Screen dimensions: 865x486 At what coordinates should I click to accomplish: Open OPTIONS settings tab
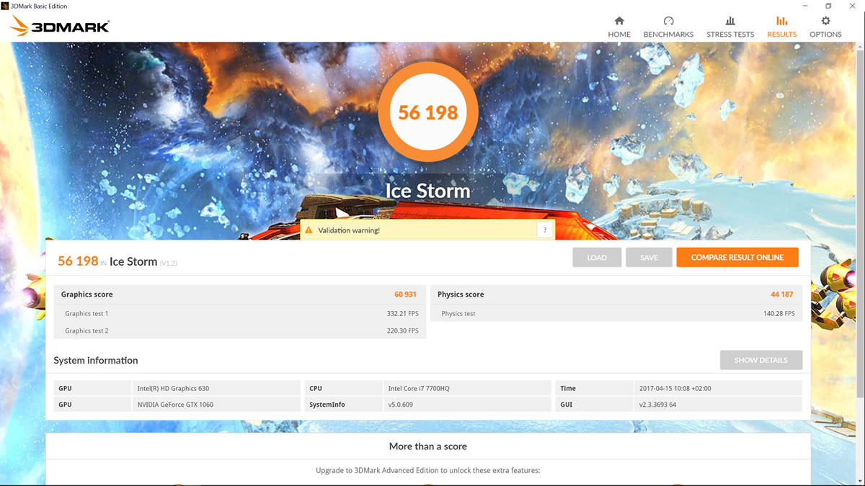(x=825, y=27)
